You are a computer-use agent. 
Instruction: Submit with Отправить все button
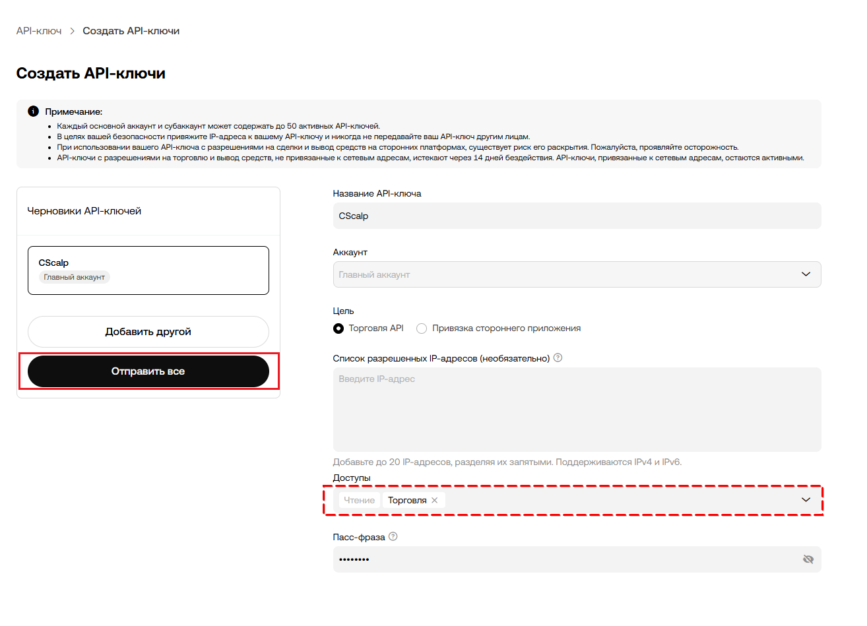tap(148, 371)
